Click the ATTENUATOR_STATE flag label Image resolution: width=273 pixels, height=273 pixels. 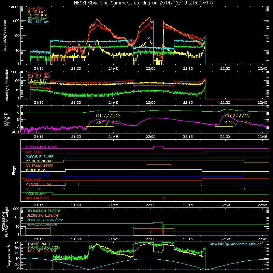(x=41, y=147)
